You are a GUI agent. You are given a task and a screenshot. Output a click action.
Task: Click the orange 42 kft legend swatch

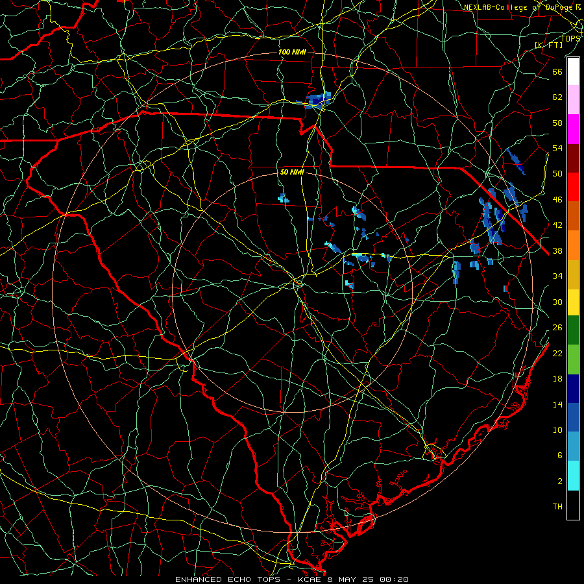[573, 245]
